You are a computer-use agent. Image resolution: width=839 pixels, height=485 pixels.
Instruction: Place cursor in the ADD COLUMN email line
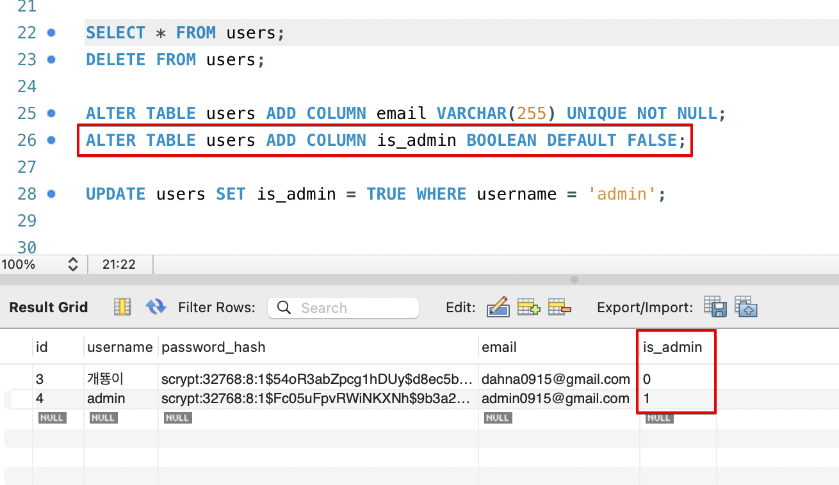tap(406, 113)
